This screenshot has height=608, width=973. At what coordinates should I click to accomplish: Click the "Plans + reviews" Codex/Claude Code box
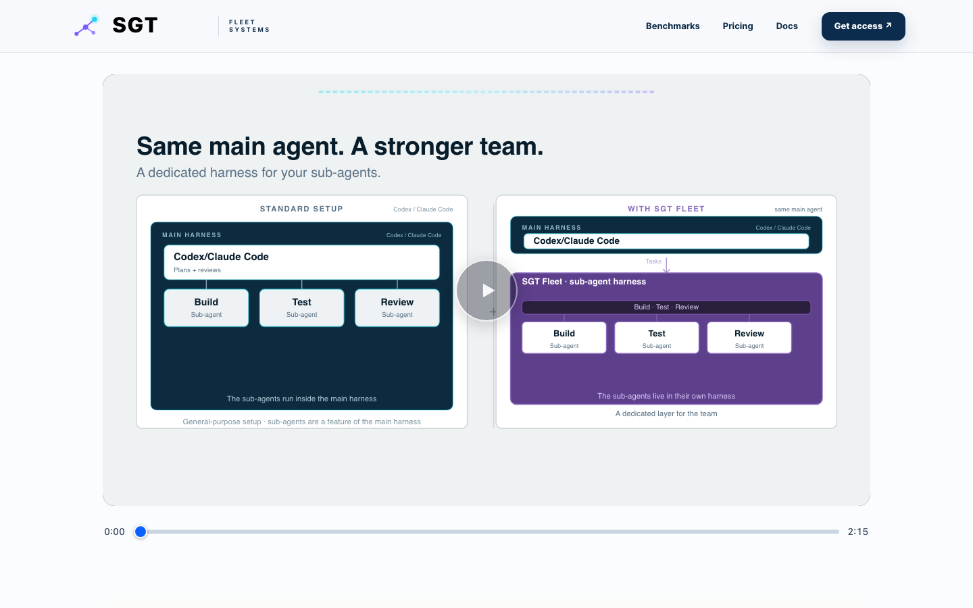[301, 262]
